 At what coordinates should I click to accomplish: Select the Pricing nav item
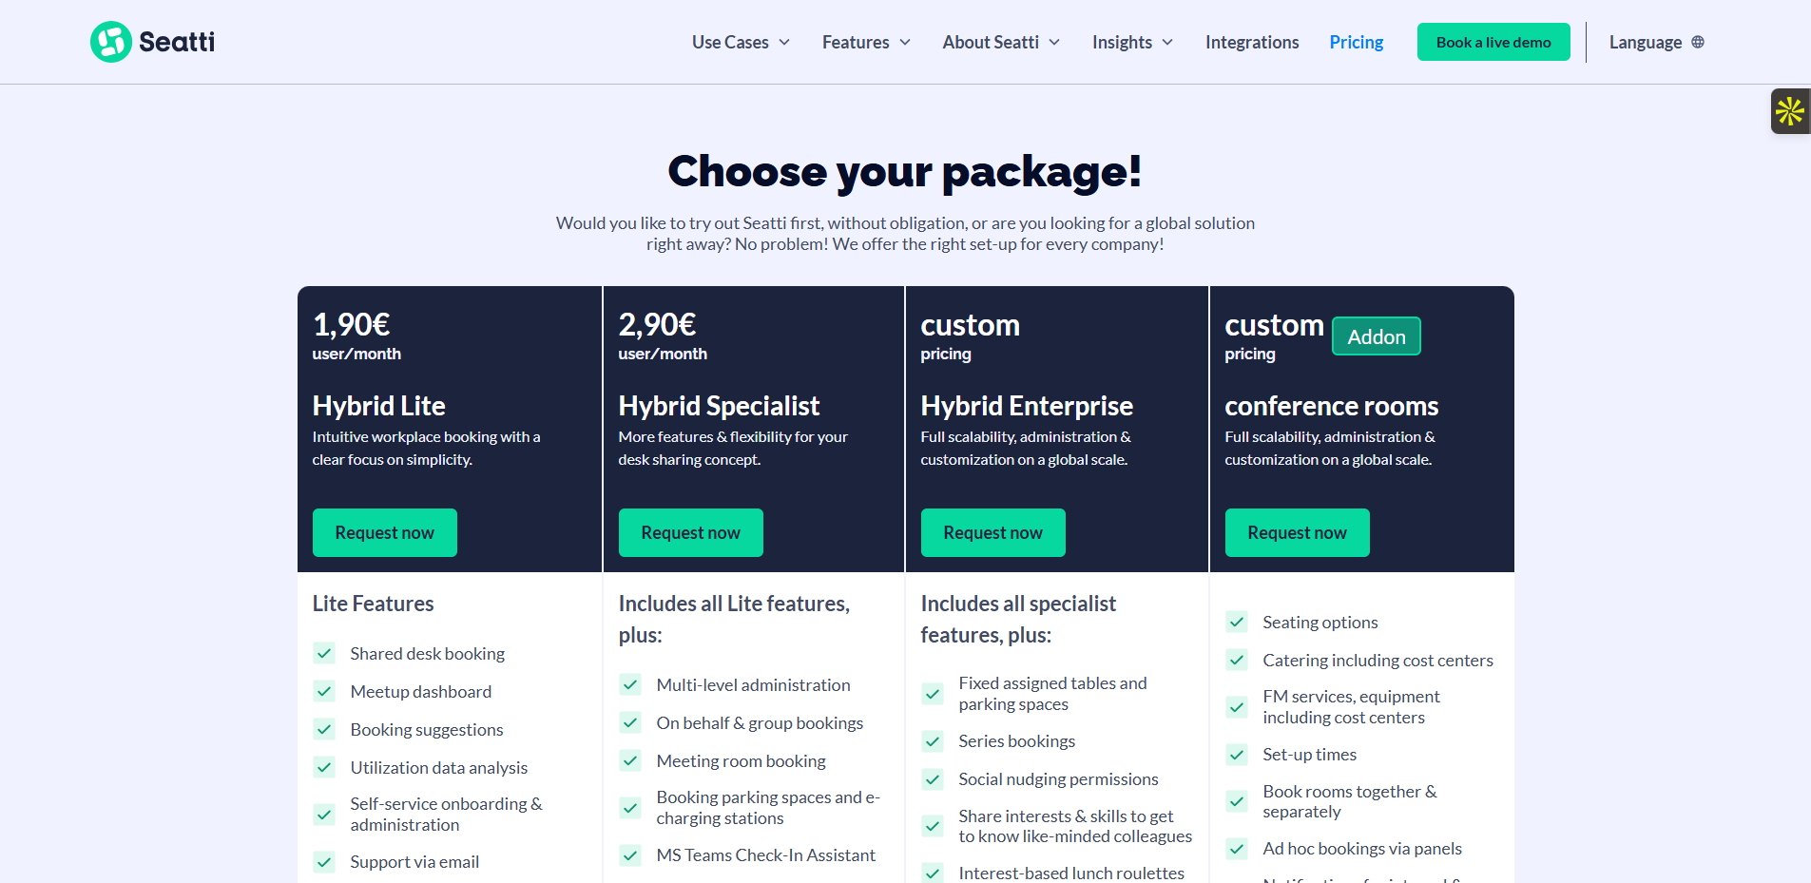point(1356,42)
